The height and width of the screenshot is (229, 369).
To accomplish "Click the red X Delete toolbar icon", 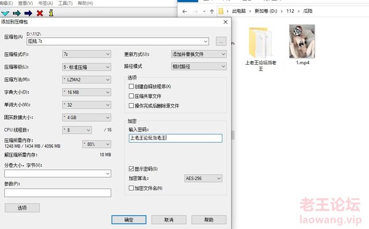I will pyautogui.click(x=40, y=13).
